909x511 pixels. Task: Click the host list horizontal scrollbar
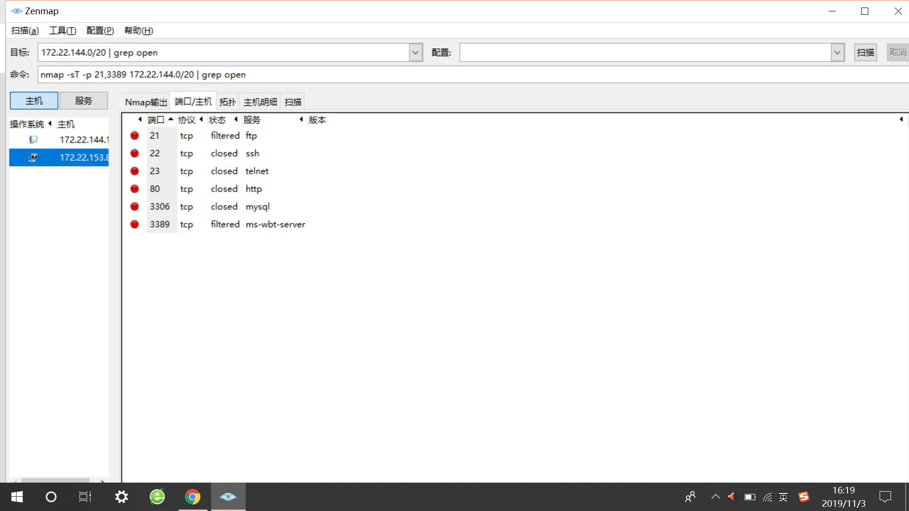[x=55, y=480]
